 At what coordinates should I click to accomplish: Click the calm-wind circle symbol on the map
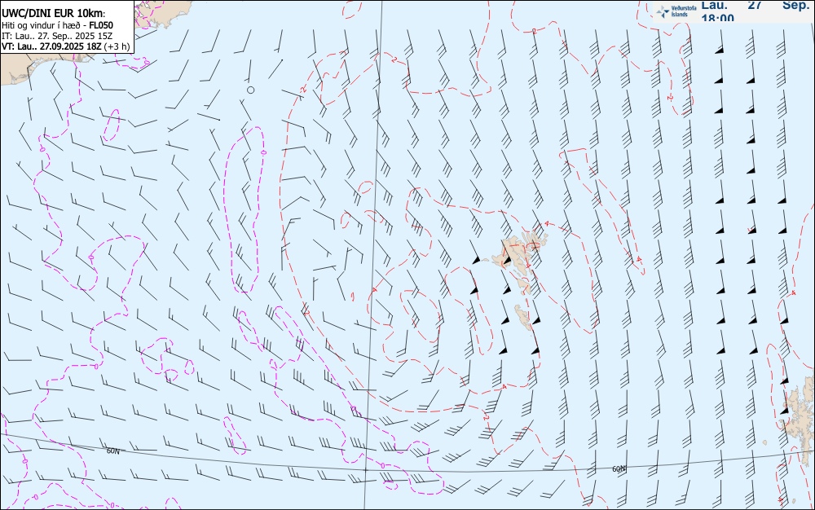250,90
